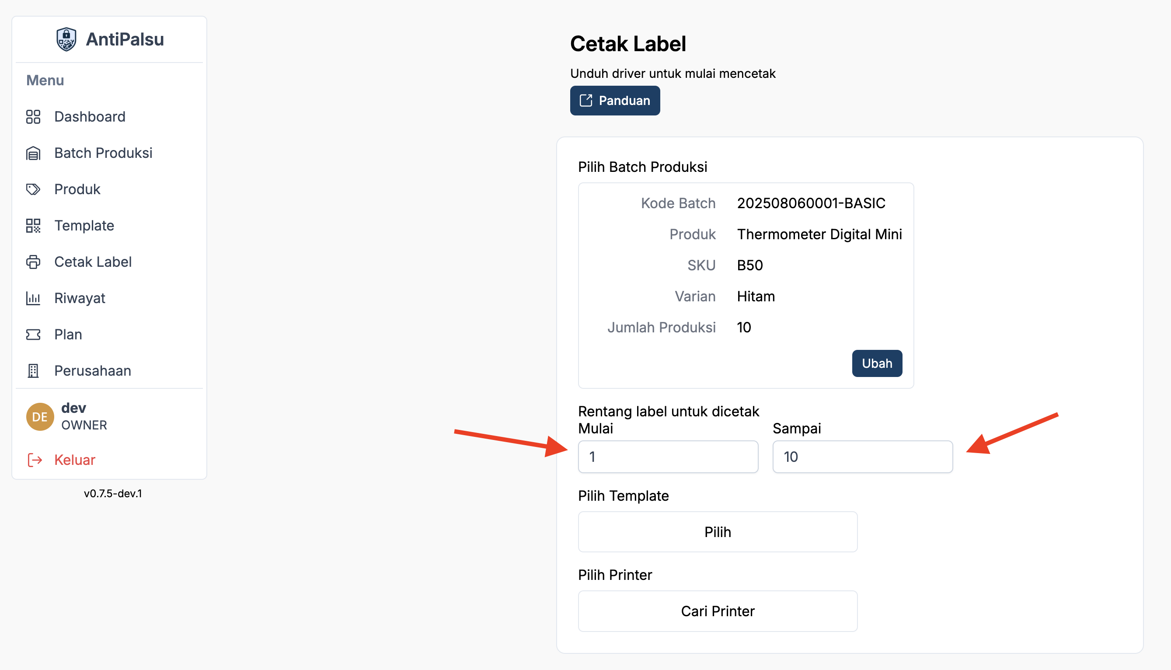
Task: Click the Riwayat bar chart icon
Action: point(33,298)
